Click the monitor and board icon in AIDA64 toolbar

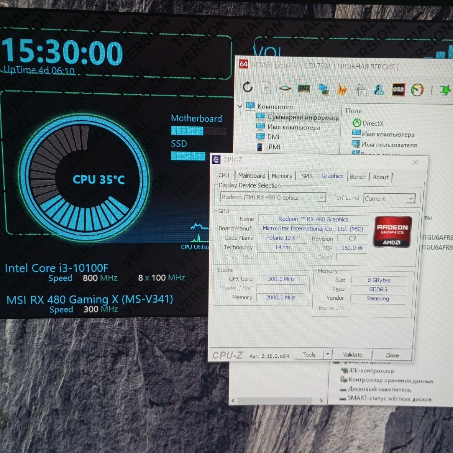coord(324,89)
